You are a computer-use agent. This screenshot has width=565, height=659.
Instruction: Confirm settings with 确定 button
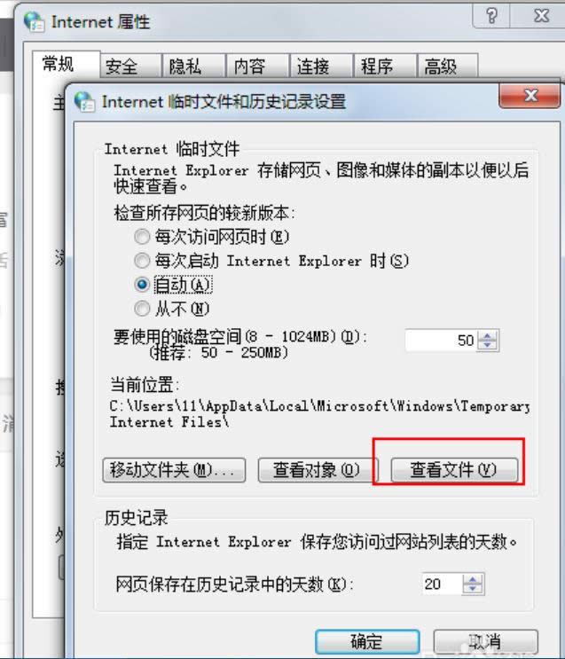pyautogui.click(x=367, y=642)
